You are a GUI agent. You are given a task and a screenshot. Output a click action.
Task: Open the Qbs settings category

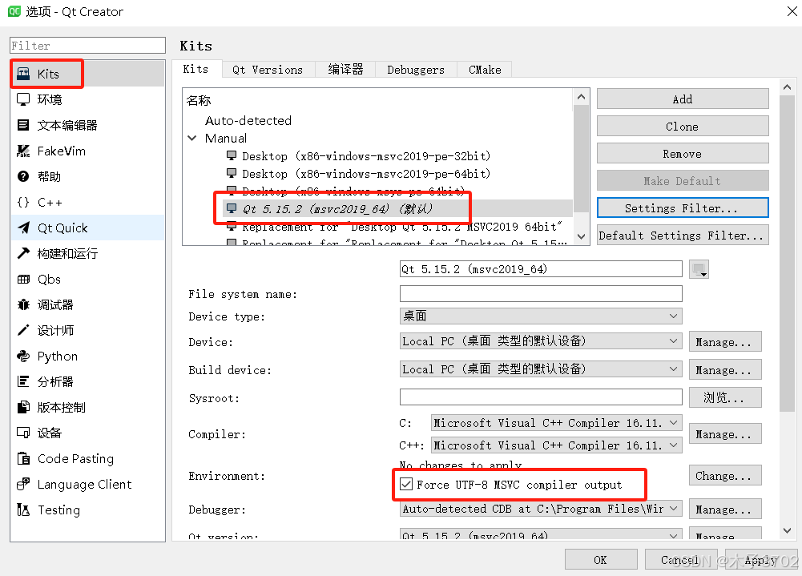pyautogui.click(x=87, y=280)
